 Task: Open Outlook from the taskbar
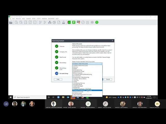[x=68, y=97]
